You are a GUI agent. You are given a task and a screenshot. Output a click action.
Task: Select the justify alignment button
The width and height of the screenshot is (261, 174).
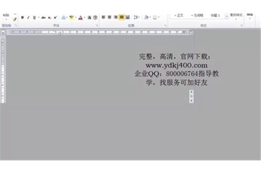(122, 17)
